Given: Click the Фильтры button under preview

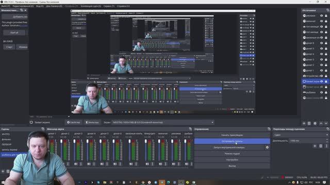Looking at the screenshot, I should point(92,122).
